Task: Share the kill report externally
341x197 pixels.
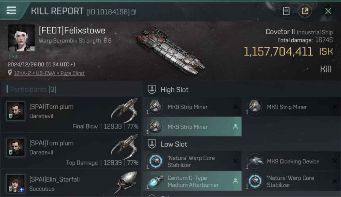Action: tap(305, 11)
